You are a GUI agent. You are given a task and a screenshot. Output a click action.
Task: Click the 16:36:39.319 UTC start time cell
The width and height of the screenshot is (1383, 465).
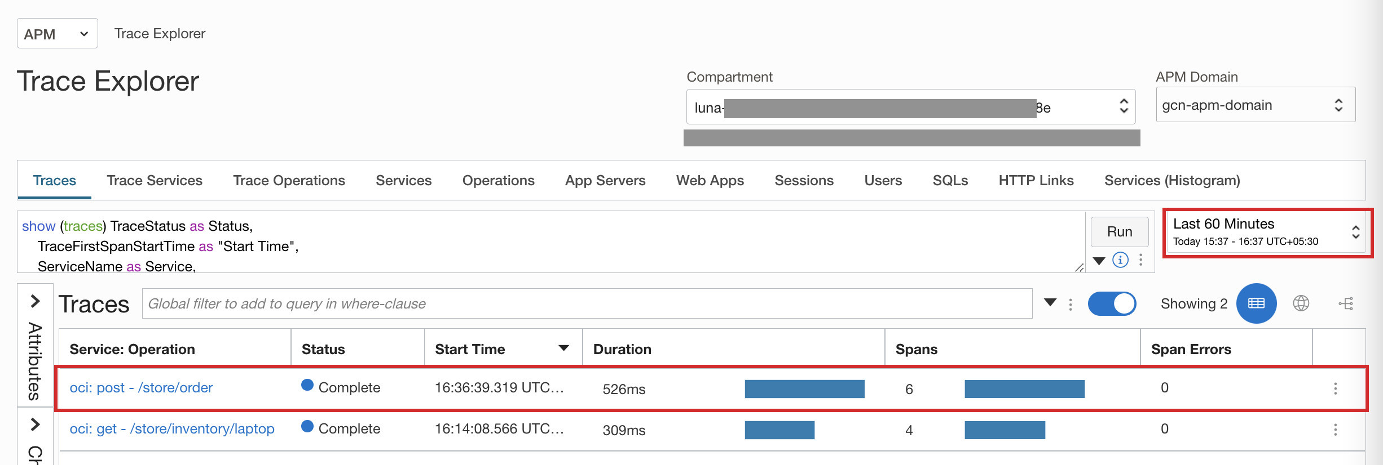click(499, 387)
